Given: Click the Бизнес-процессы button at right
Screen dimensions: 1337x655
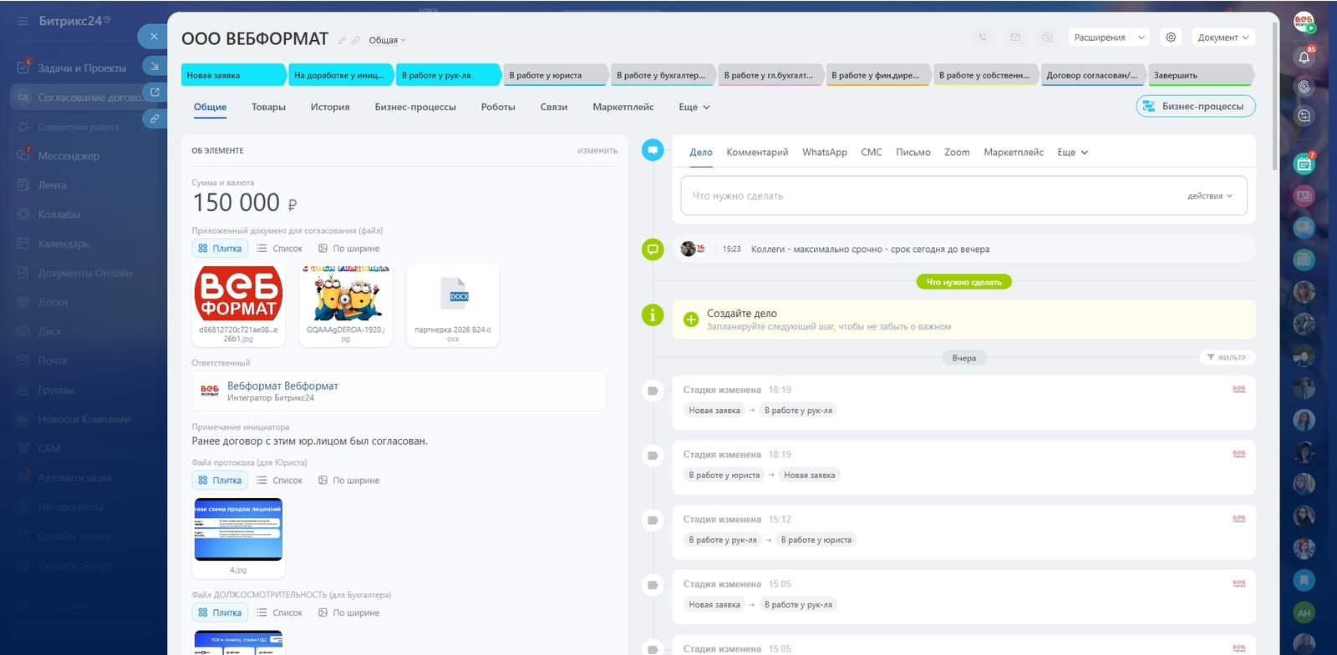Looking at the screenshot, I should tap(1196, 106).
